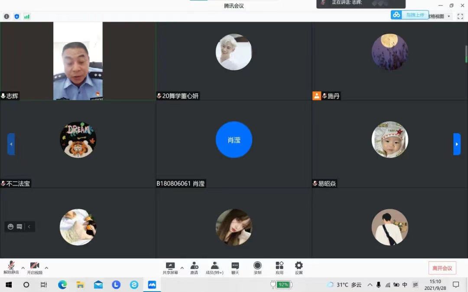
Task: Open the 宫格视图 grid view dropdown
Action: click(x=439, y=16)
